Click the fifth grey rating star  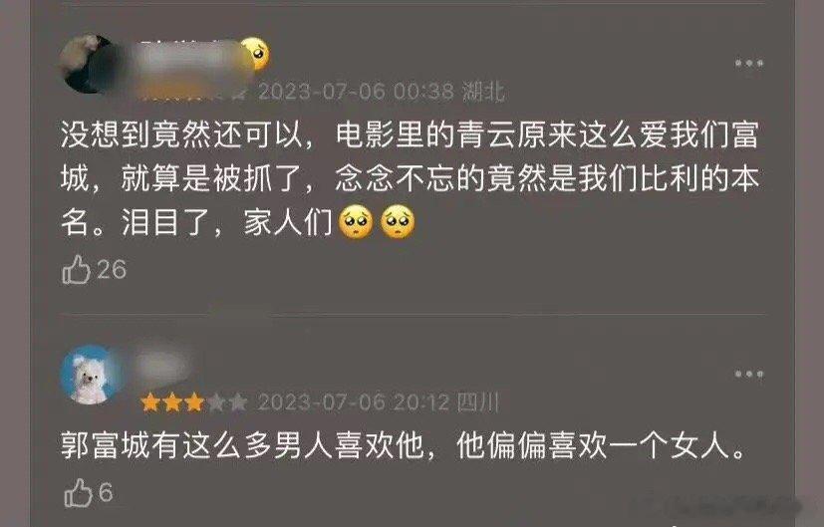(x=238, y=402)
